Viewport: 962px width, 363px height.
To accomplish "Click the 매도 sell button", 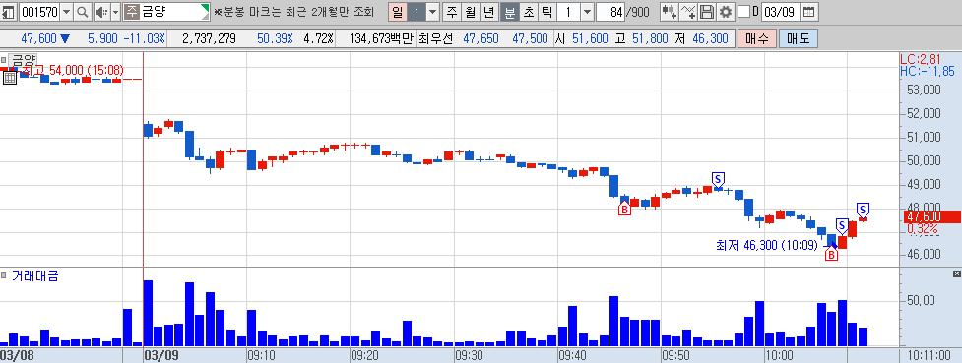I will [799, 38].
